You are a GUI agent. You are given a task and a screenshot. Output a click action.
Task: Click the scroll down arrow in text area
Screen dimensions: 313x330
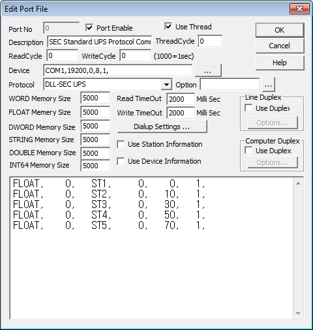click(x=298, y=313)
